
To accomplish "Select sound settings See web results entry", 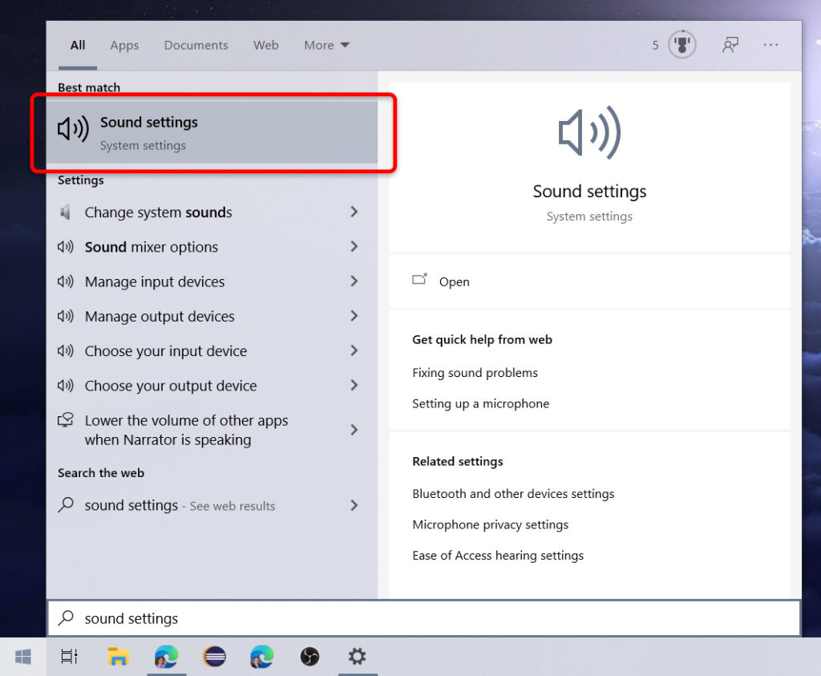I will coord(212,505).
